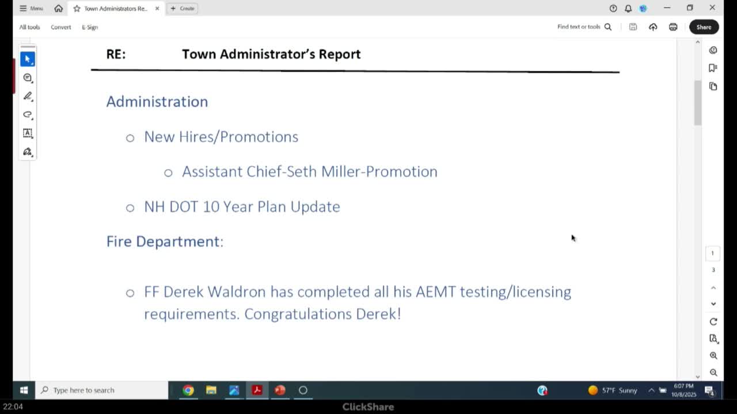Click the cloud upload icon

[x=653, y=27]
